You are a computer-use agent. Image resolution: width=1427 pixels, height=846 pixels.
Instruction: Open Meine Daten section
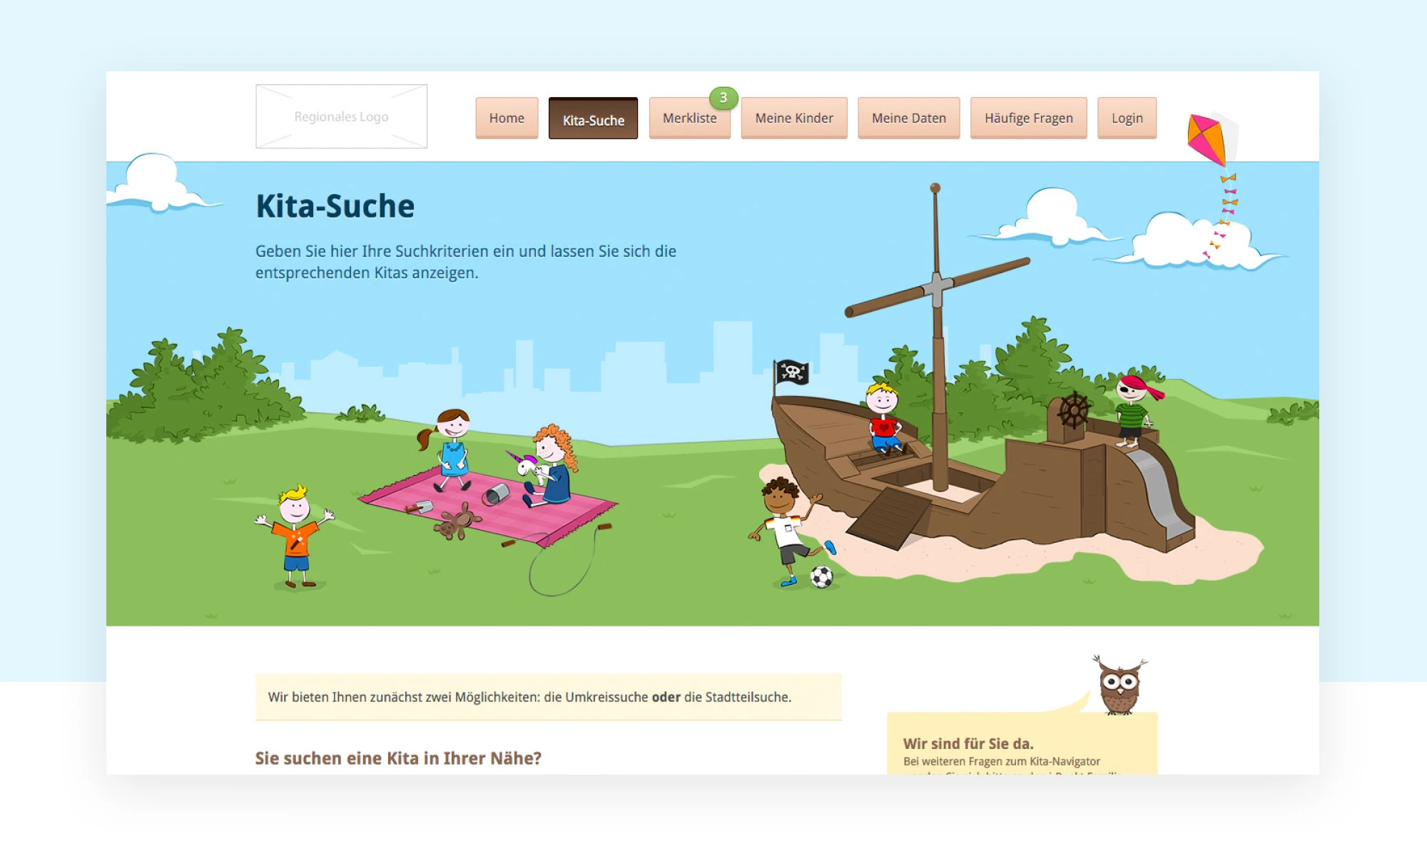(x=908, y=118)
